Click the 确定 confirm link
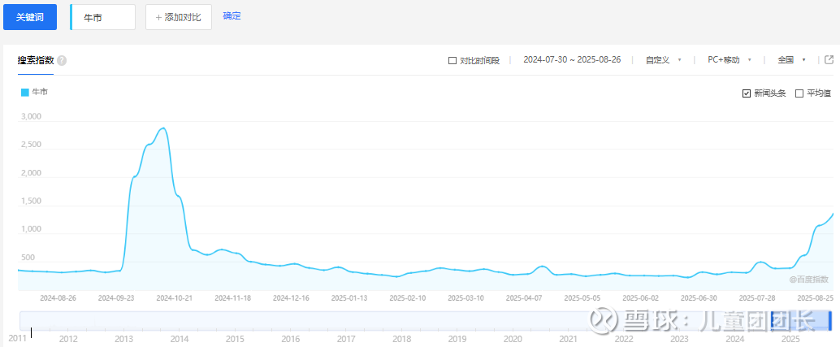Image resolution: width=840 pixels, height=347 pixels. pyautogui.click(x=232, y=16)
